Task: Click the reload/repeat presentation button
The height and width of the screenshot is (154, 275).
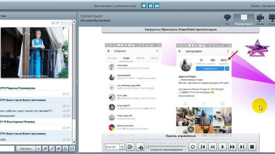Action: [193, 147]
